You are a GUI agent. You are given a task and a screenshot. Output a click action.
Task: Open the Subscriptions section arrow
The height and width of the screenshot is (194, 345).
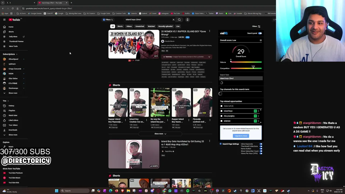(17, 54)
